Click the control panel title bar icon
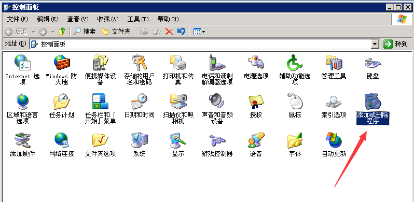 [7, 7]
